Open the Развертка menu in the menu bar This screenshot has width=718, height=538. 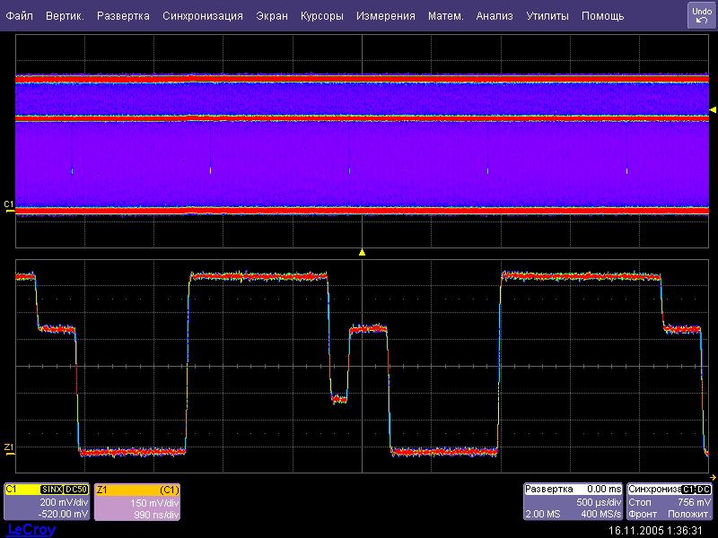[x=123, y=16]
